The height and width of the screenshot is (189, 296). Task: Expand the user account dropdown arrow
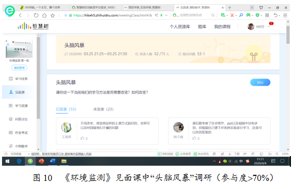(x=269, y=26)
